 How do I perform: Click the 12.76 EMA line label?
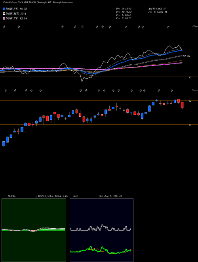click(186, 56)
